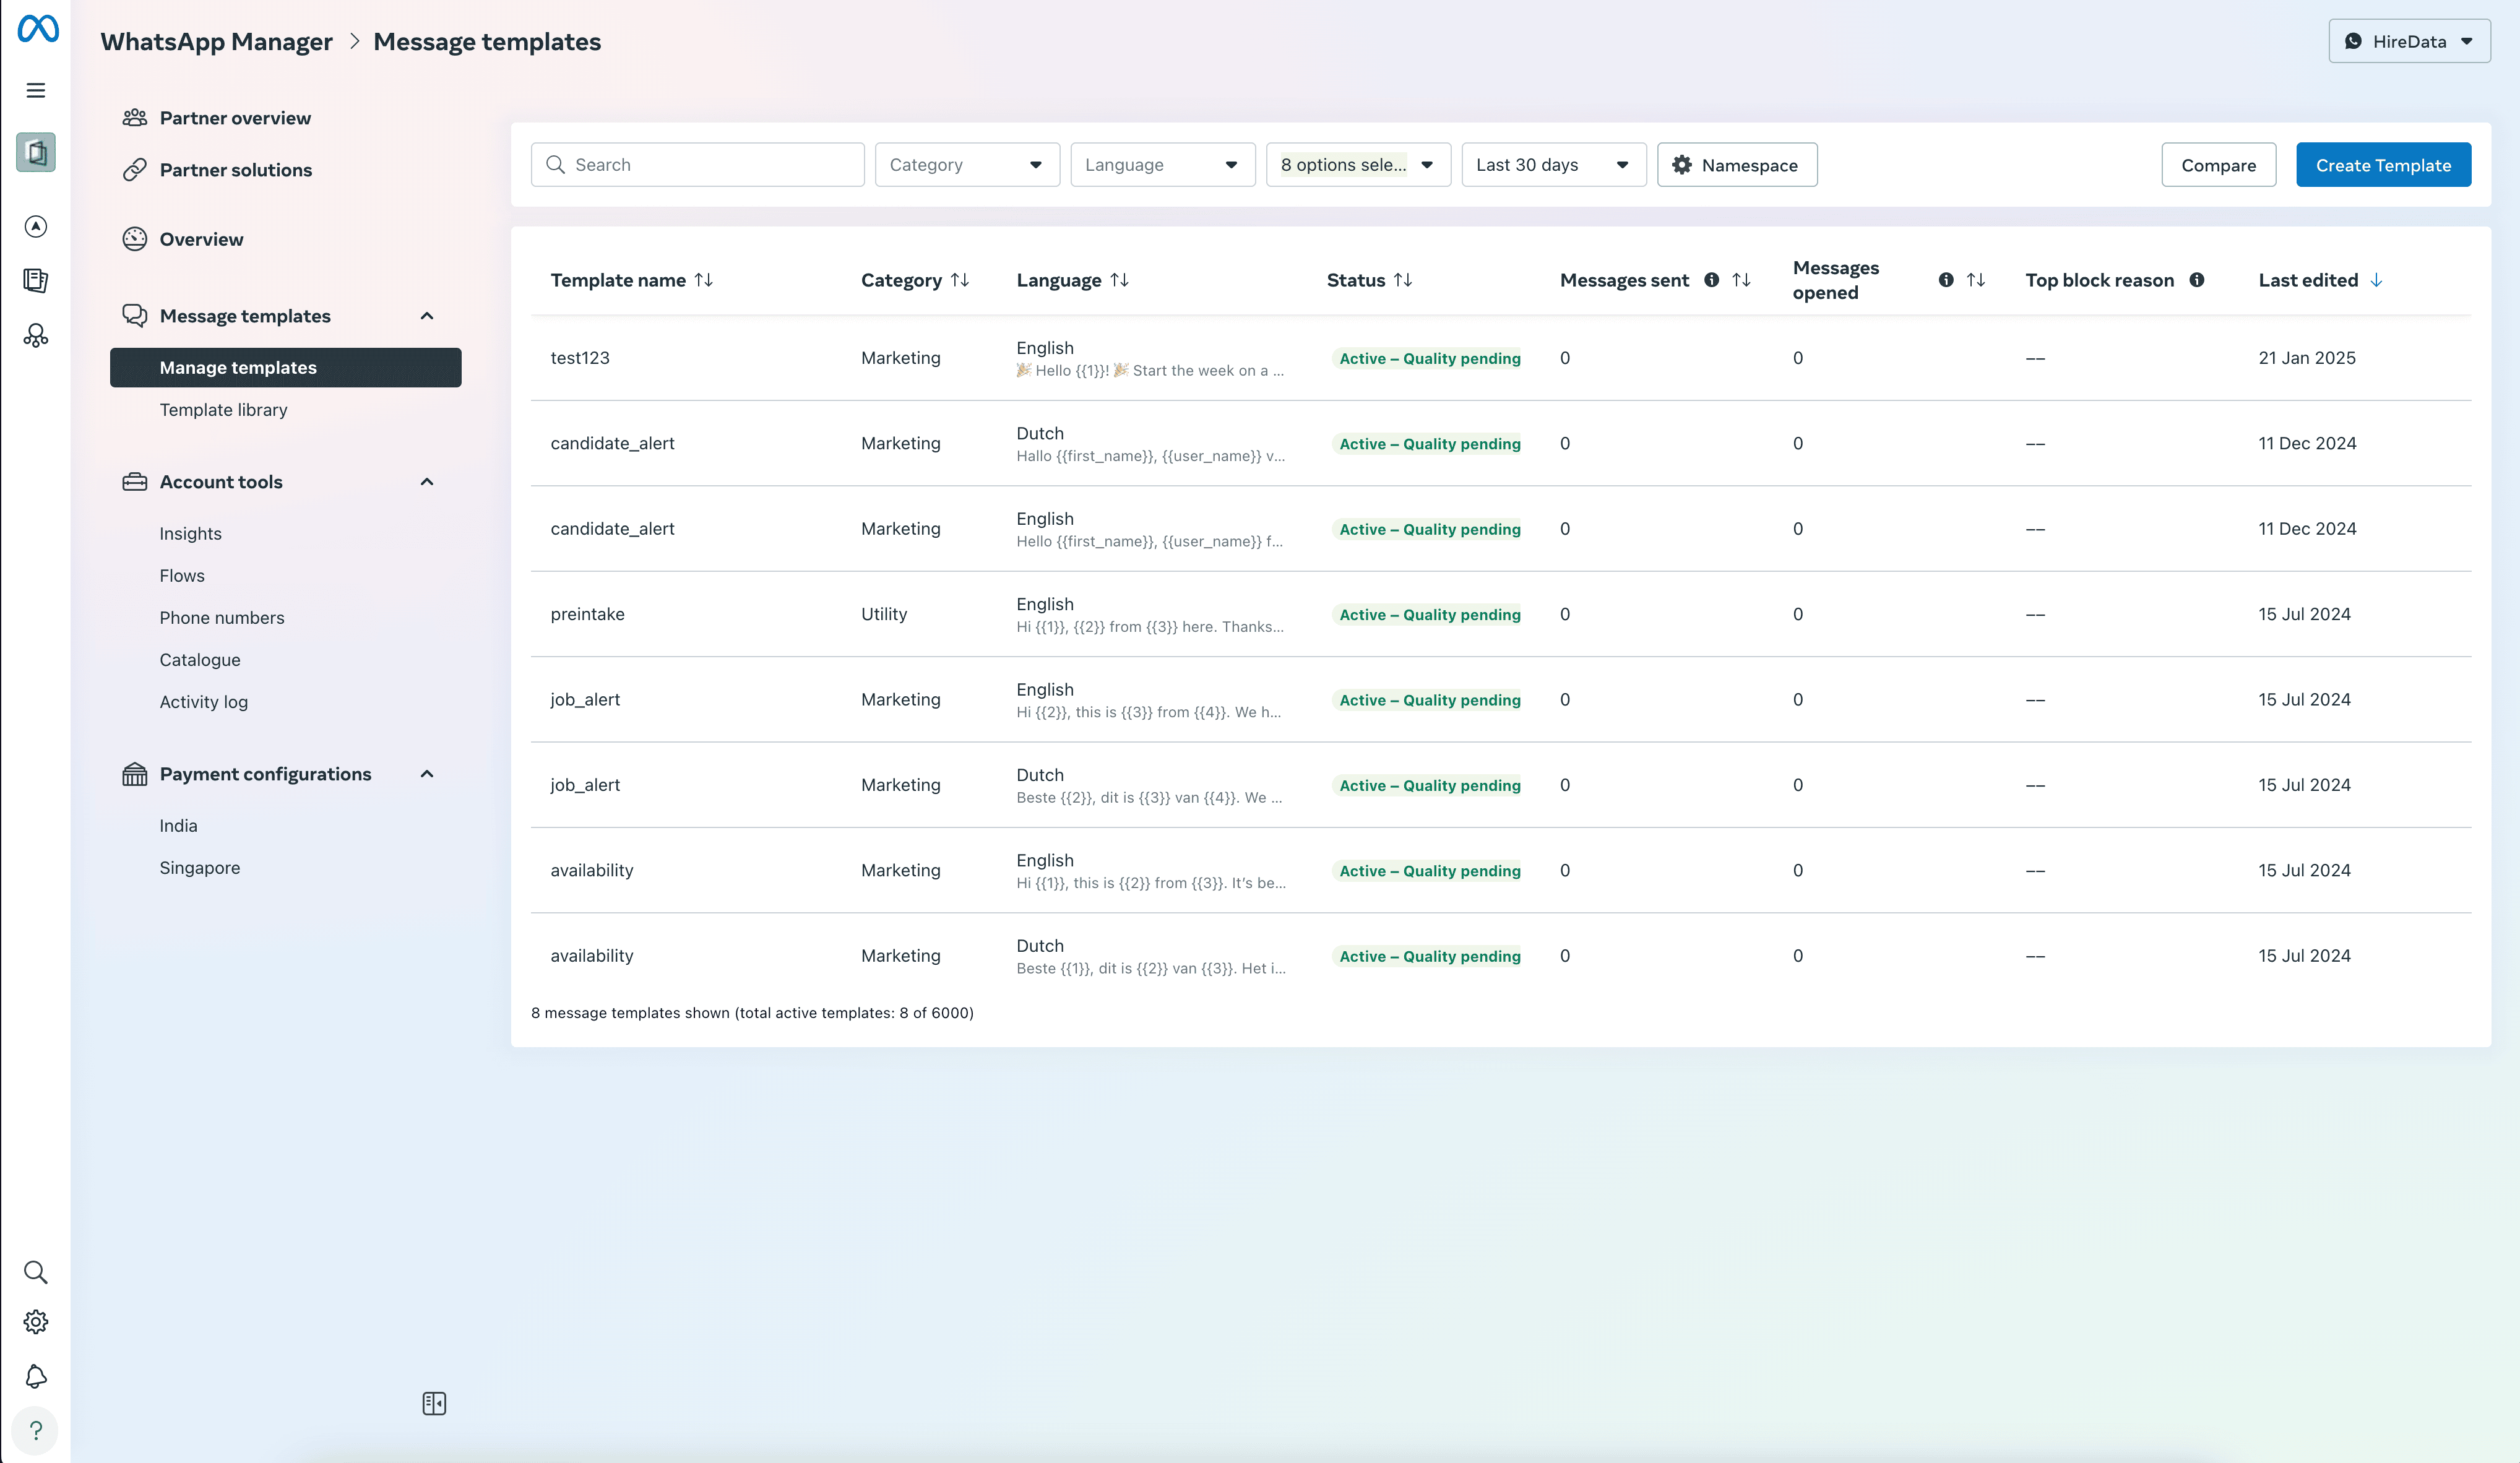Open the Category filter dropdown

click(x=967, y=165)
